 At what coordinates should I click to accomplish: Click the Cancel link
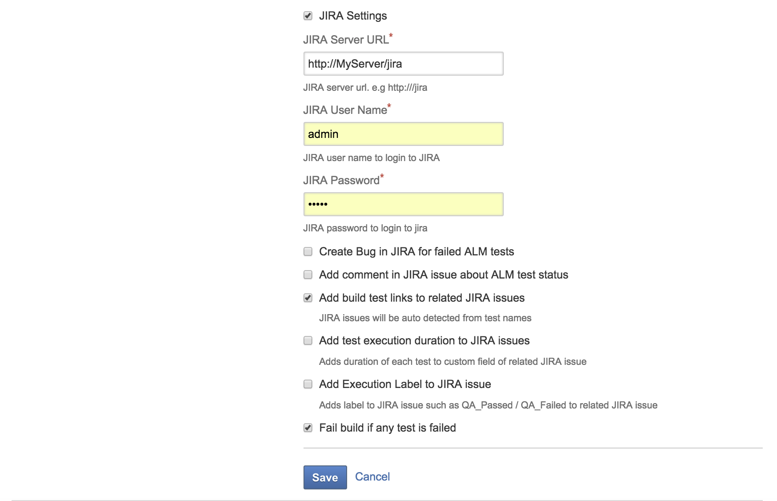pyautogui.click(x=372, y=477)
